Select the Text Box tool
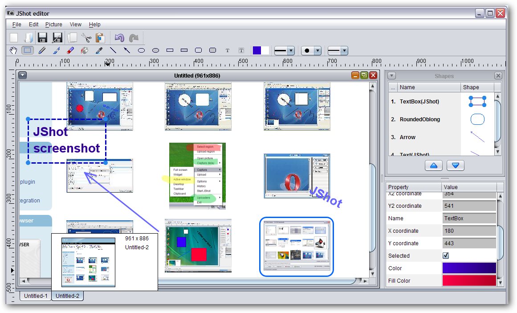Screen dimensions: 517x313 coord(241,50)
